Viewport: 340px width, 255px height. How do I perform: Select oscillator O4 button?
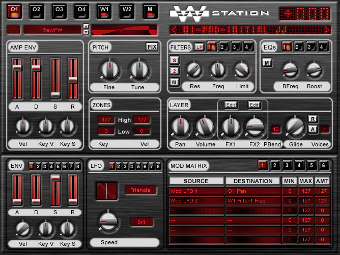click(82, 12)
